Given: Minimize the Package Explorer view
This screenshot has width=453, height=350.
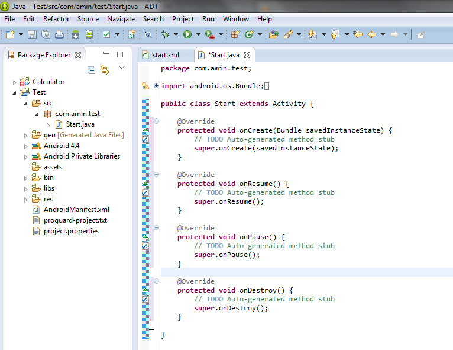Looking at the screenshot, I should [106, 53].
